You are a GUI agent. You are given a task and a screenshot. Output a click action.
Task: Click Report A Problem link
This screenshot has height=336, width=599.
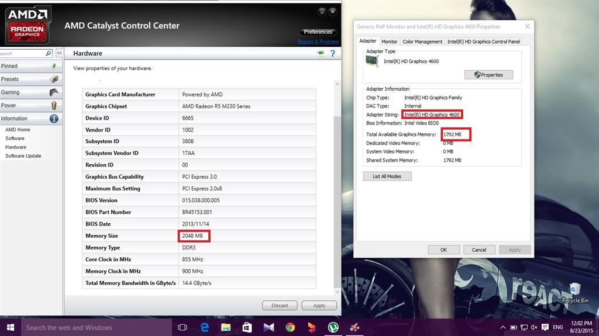(x=318, y=41)
